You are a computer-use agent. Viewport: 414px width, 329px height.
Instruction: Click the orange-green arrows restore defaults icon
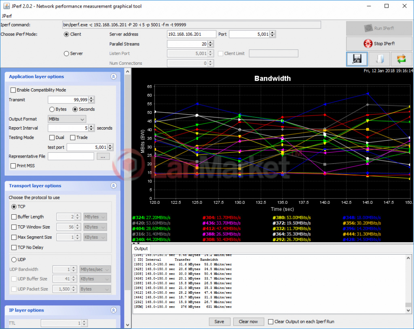(401, 59)
